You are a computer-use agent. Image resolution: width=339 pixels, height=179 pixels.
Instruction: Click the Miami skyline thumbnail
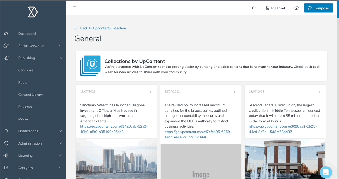point(116,159)
